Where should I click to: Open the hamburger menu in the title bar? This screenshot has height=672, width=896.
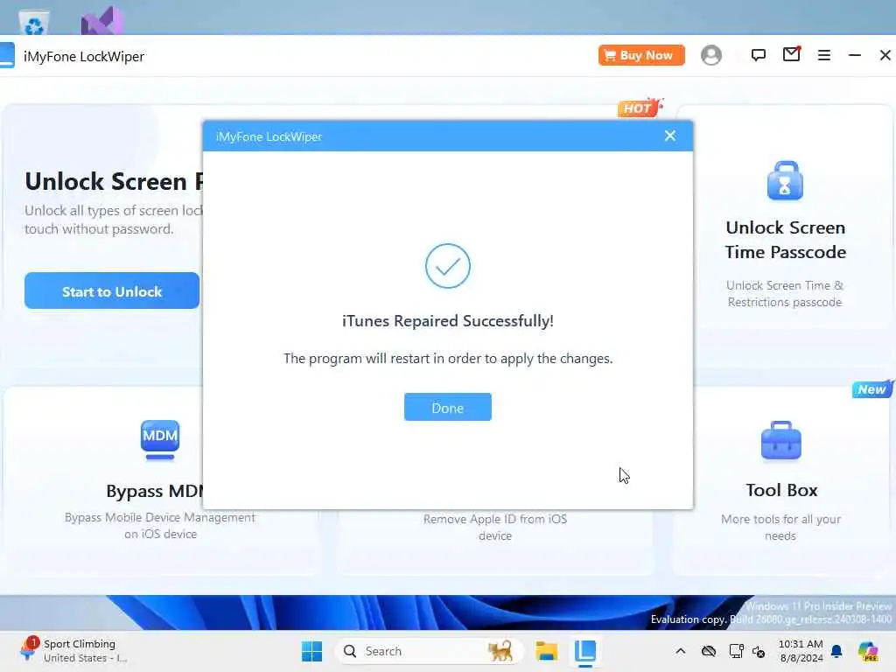coord(824,55)
